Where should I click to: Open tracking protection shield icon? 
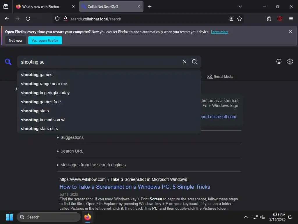(x=57, y=19)
